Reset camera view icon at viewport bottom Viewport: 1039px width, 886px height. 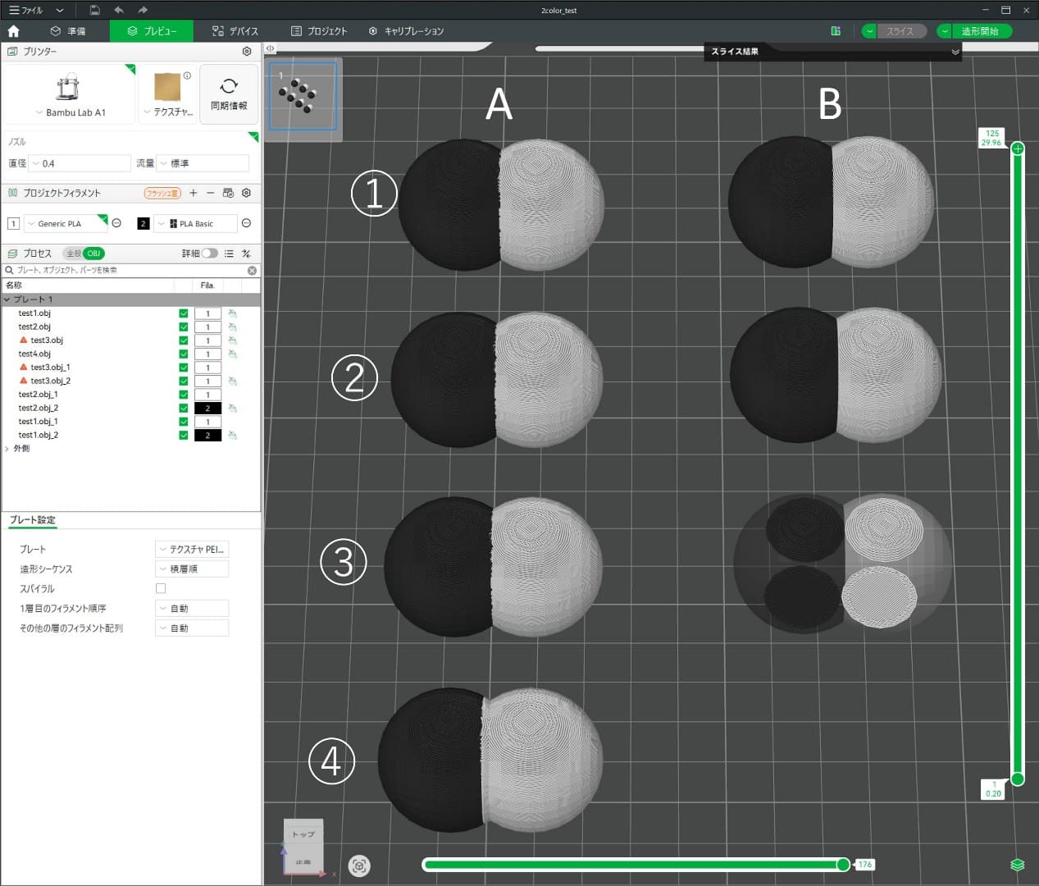pos(359,865)
